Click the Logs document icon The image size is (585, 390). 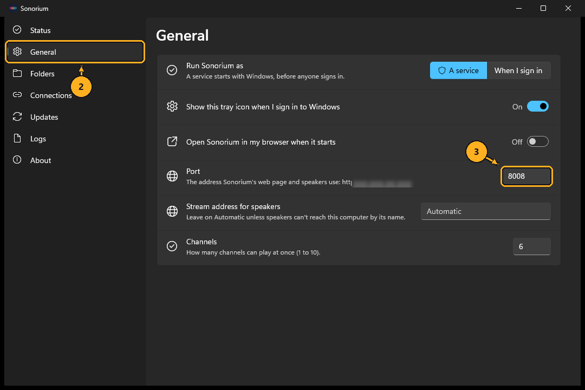click(17, 138)
